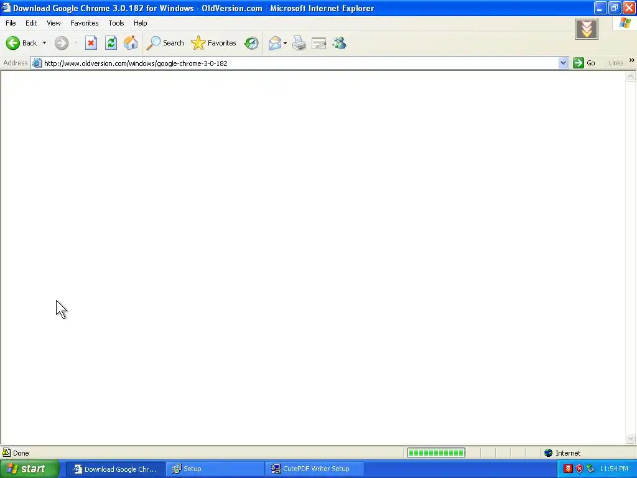Image resolution: width=637 pixels, height=478 pixels.
Task: Click the Done status text
Action: tap(21, 453)
